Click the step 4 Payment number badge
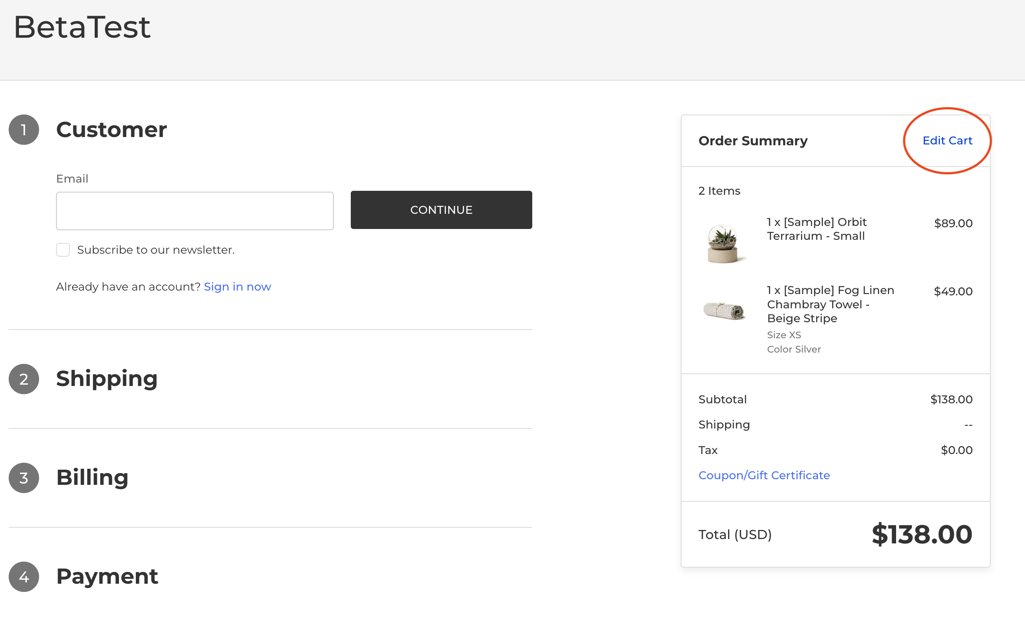 (24, 577)
